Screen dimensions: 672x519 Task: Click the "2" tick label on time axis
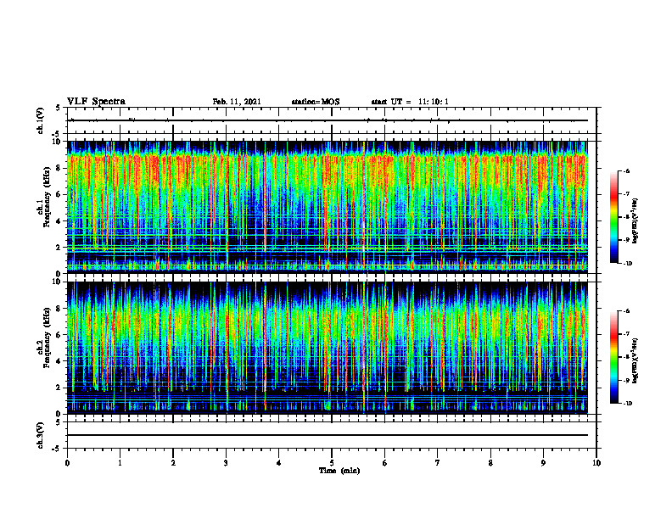point(173,463)
